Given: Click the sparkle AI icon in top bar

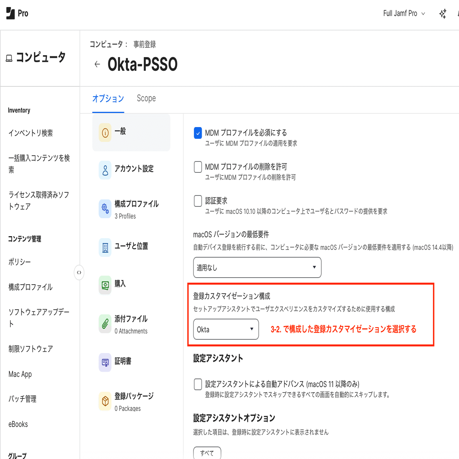Looking at the screenshot, I should click(x=442, y=14).
